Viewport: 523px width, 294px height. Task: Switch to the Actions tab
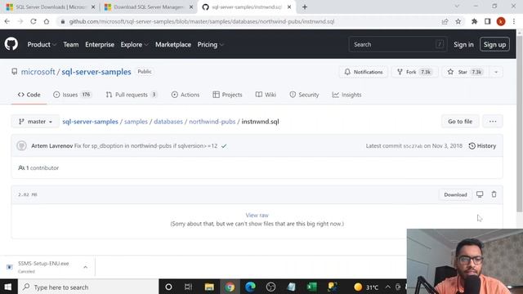186,95
